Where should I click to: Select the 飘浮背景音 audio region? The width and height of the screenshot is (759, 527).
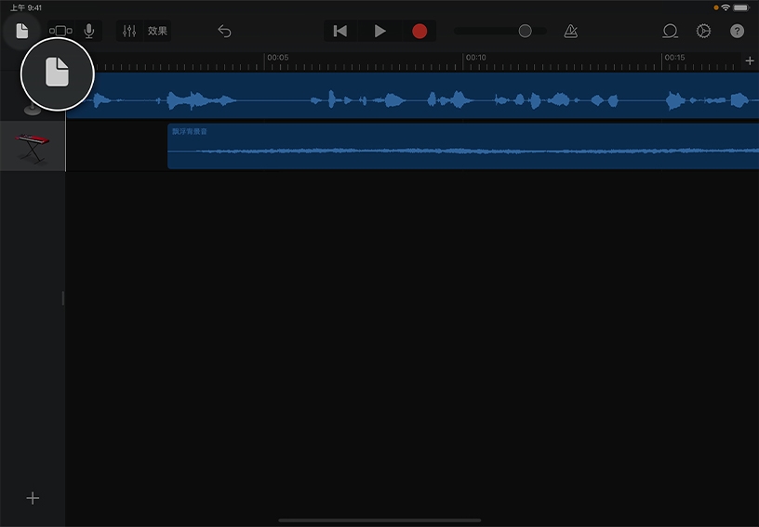(x=462, y=147)
